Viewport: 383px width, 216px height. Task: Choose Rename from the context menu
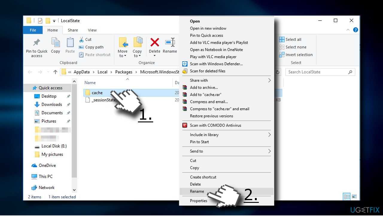197,191
